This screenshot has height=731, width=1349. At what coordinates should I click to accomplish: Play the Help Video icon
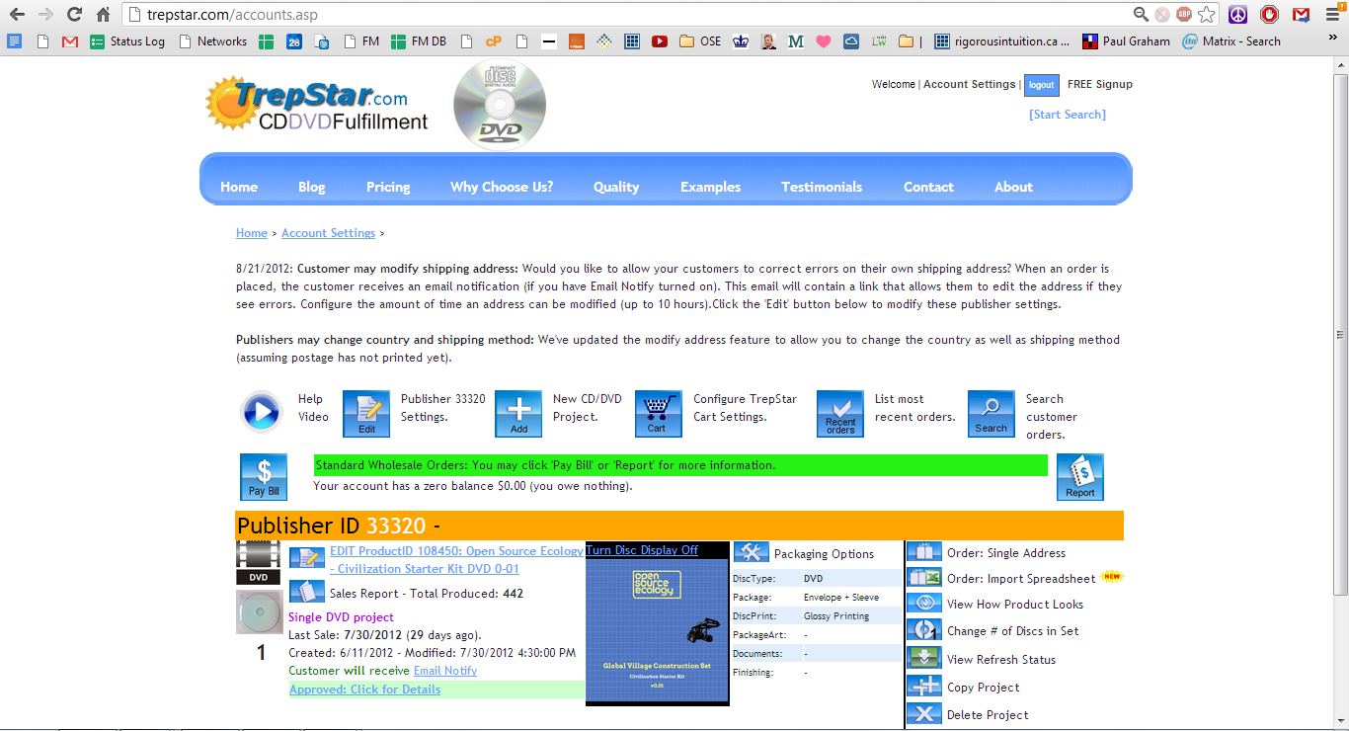(262, 412)
